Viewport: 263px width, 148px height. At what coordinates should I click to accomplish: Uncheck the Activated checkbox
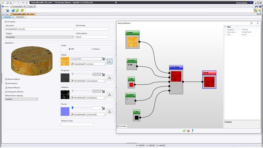(x=118, y=126)
